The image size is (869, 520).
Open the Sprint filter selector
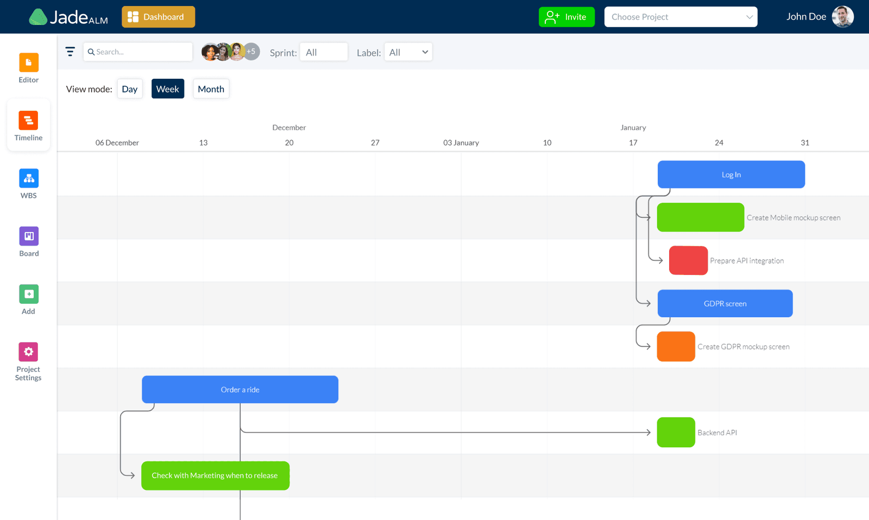click(323, 52)
